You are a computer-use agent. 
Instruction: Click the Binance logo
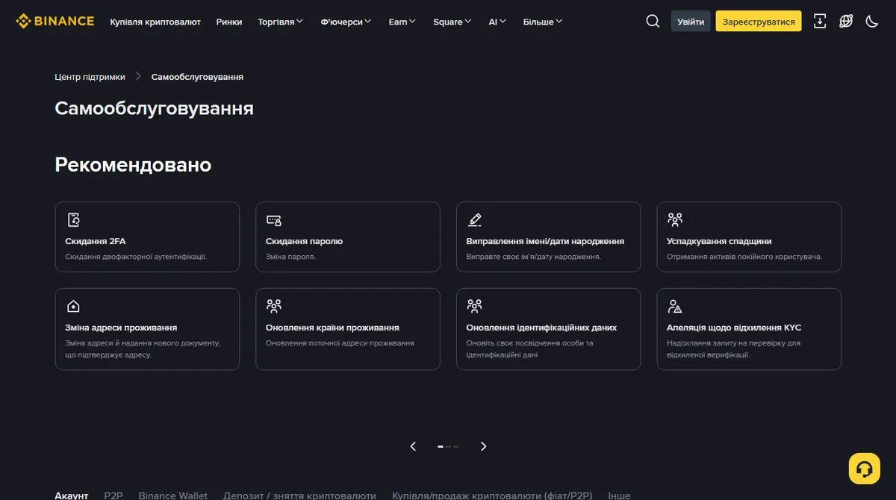(55, 21)
